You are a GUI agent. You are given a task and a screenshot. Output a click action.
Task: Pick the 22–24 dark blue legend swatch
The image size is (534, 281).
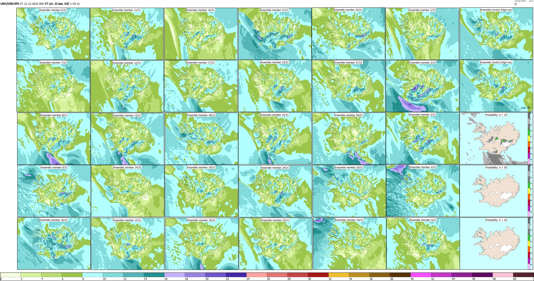236,275
